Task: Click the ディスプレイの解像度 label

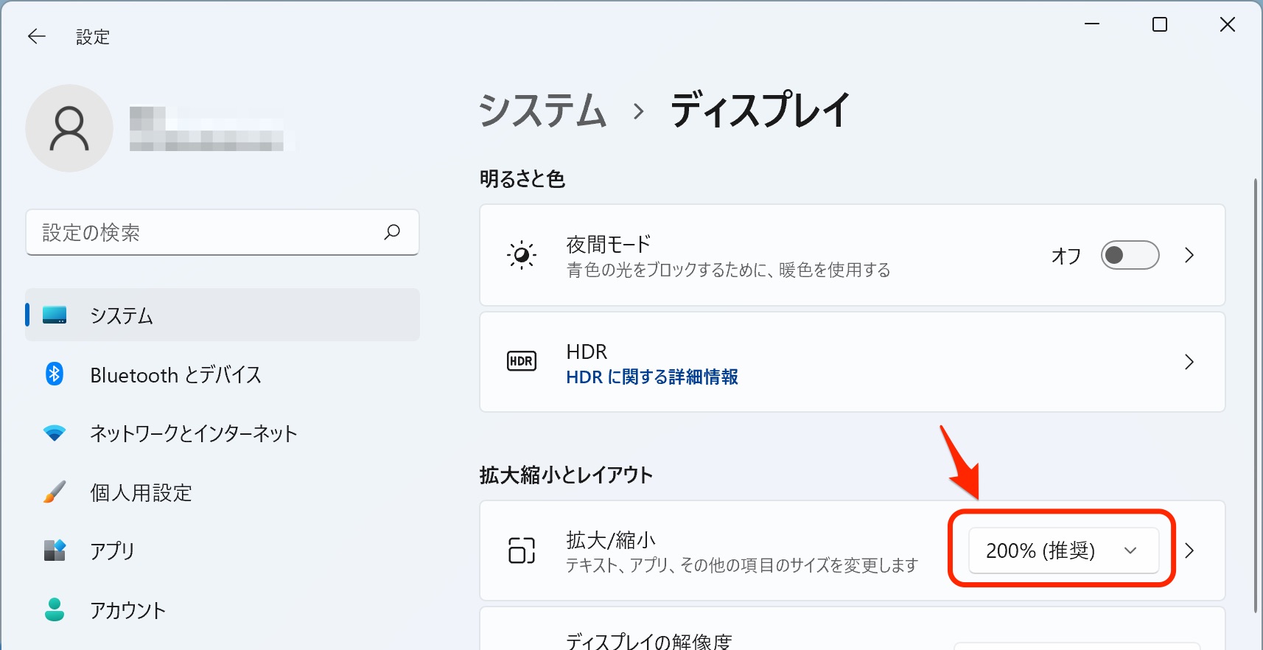Action: coord(649,641)
